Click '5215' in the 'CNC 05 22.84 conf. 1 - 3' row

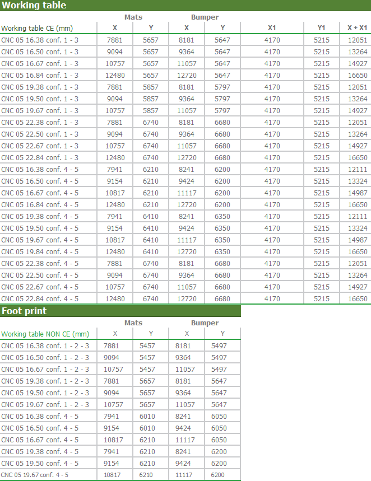[x=322, y=158]
